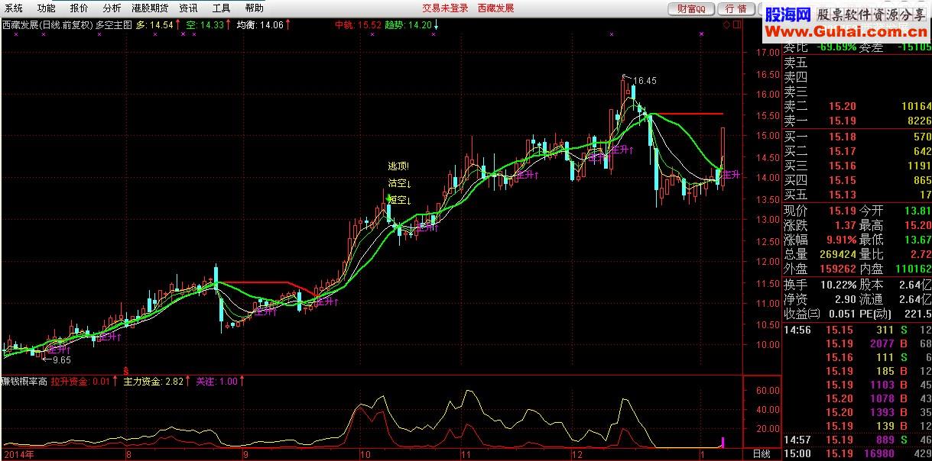
Task: Click the 空: 14.33 indicator value
Action: click(x=209, y=25)
